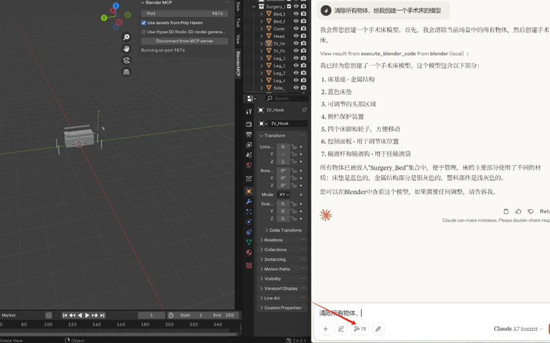Click Disconnect from MCP server button

[x=184, y=41]
